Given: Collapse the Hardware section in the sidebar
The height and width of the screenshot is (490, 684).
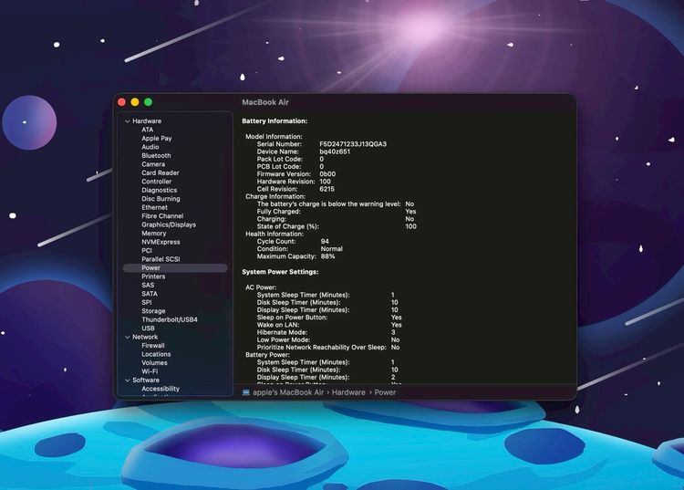Looking at the screenshot, I should click(x=128, y=121).
